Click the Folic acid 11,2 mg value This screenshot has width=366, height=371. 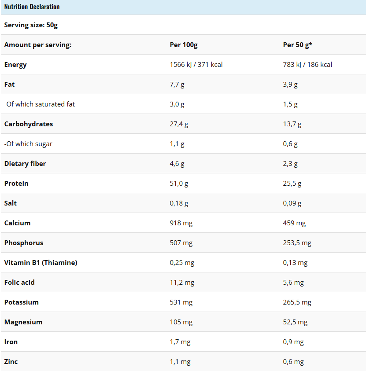click(x=182, y=283)
